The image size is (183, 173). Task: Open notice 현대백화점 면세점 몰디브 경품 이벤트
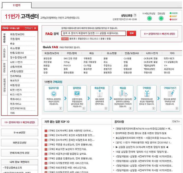(x=141, y=133)
